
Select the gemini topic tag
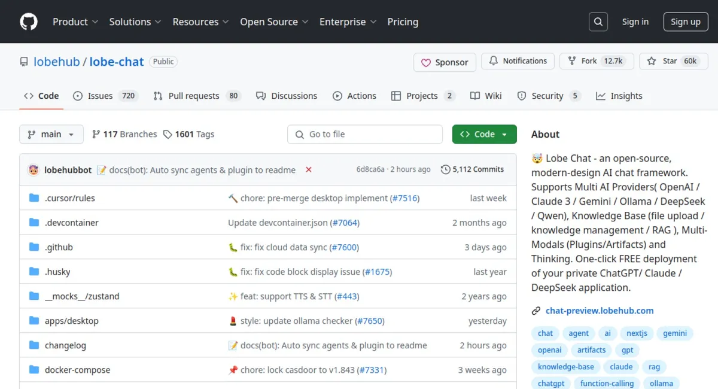675,333
